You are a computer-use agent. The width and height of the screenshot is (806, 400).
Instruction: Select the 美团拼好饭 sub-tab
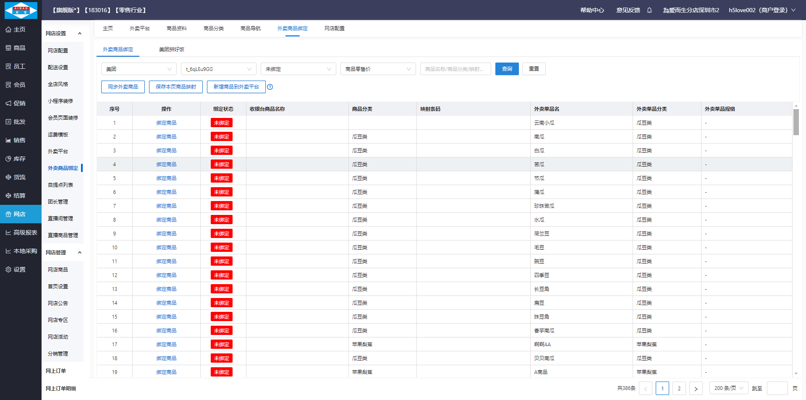tap(172, 50)
